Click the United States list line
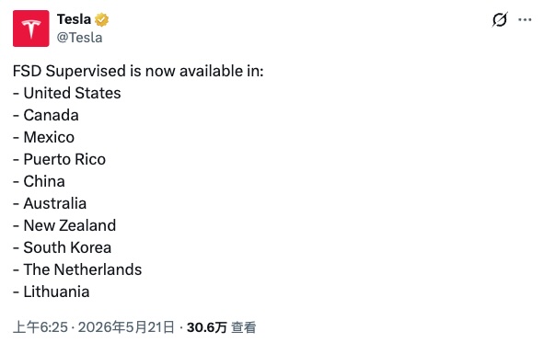 tap(67, 93)
